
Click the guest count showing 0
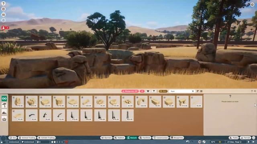(x=43, y=142)
